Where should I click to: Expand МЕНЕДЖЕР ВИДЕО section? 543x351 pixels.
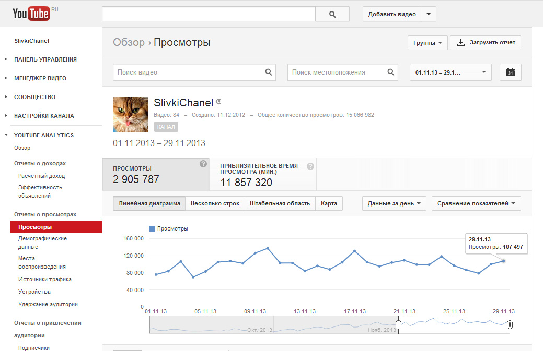point(40,78)
